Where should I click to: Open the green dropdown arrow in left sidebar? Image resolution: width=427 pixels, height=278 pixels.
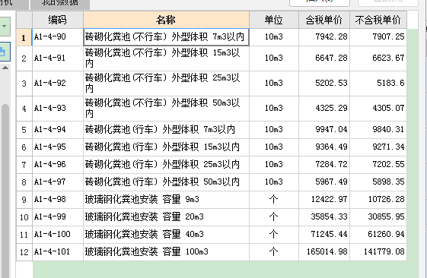coord(5,27)
